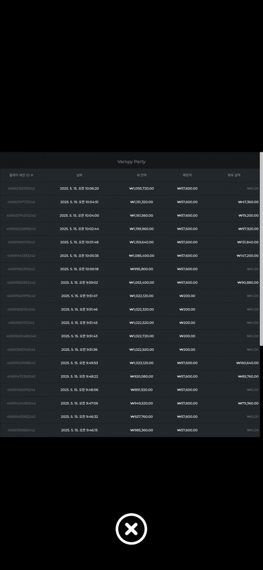Screen dimensions: 263x570
Task: Click the balance ₩1,151,320.00
Action: [142, 202]
